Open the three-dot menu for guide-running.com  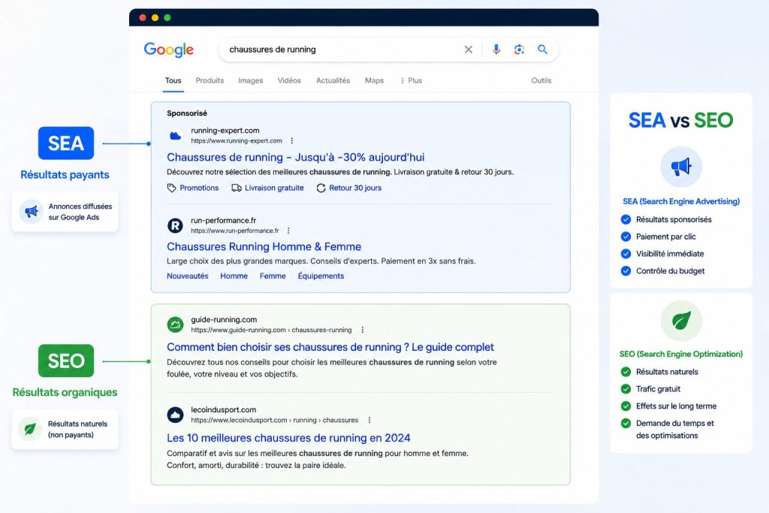click(x=363, y=330)
